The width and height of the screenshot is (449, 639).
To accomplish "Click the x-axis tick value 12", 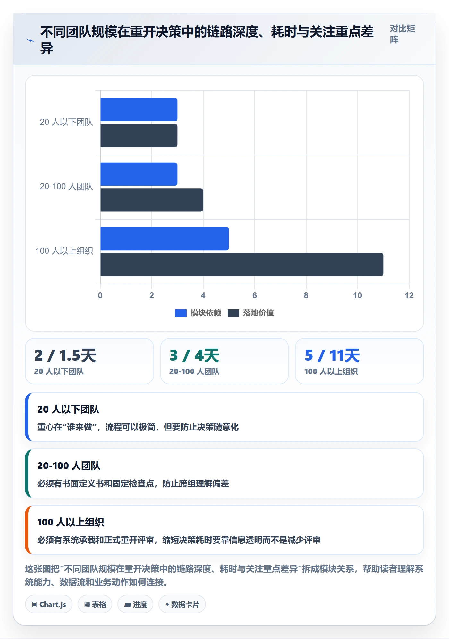I will pyautogui.click(x=409, y=295).
